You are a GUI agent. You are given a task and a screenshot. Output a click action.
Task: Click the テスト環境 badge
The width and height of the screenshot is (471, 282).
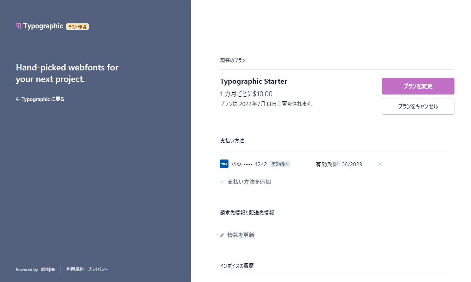coord(77,27)
